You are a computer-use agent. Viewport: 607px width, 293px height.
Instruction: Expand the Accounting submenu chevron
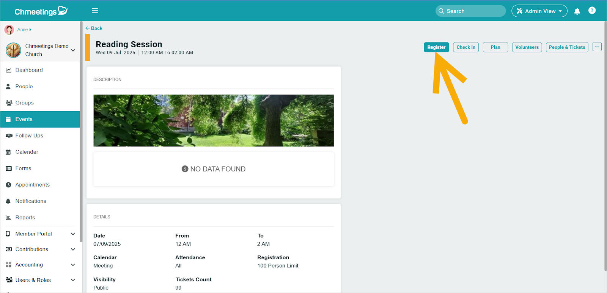(73, 265)
